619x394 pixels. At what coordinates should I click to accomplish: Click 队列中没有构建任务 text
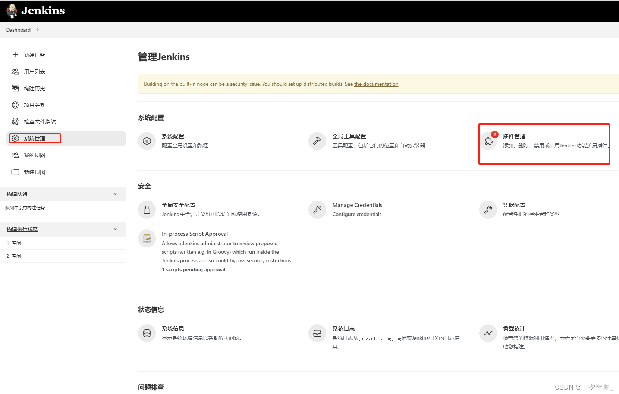25,208
